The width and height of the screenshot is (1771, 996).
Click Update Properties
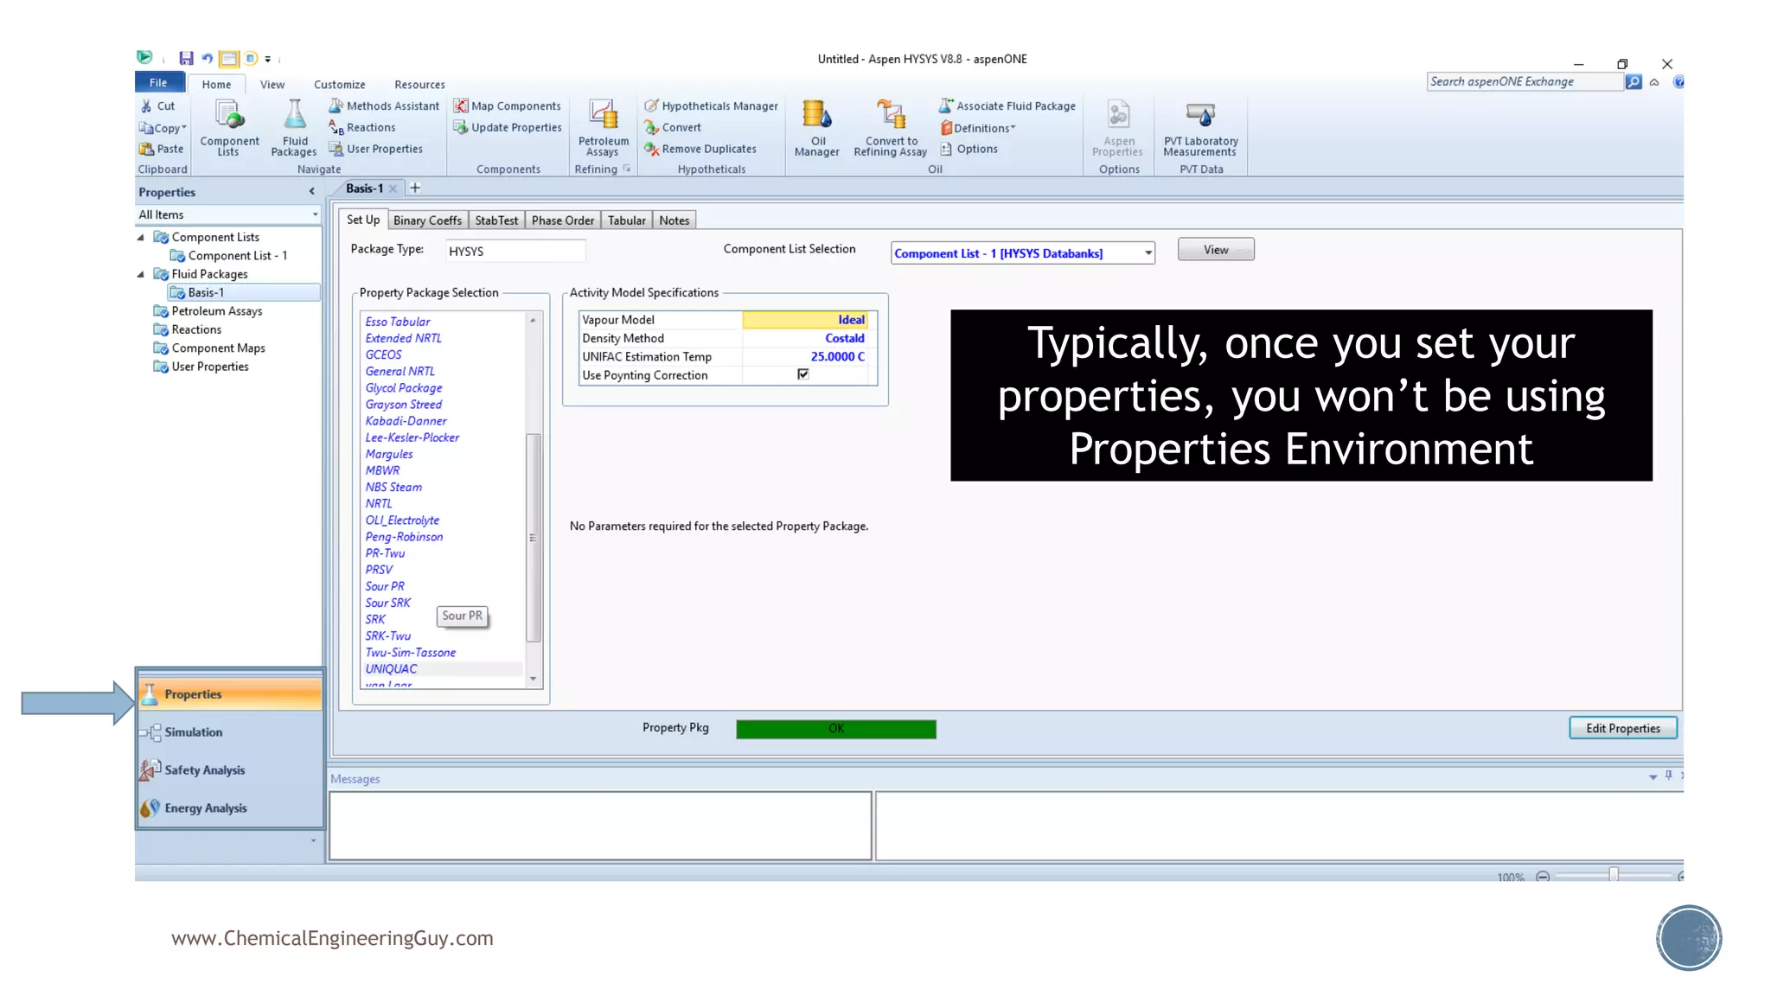tap(508, 127)
